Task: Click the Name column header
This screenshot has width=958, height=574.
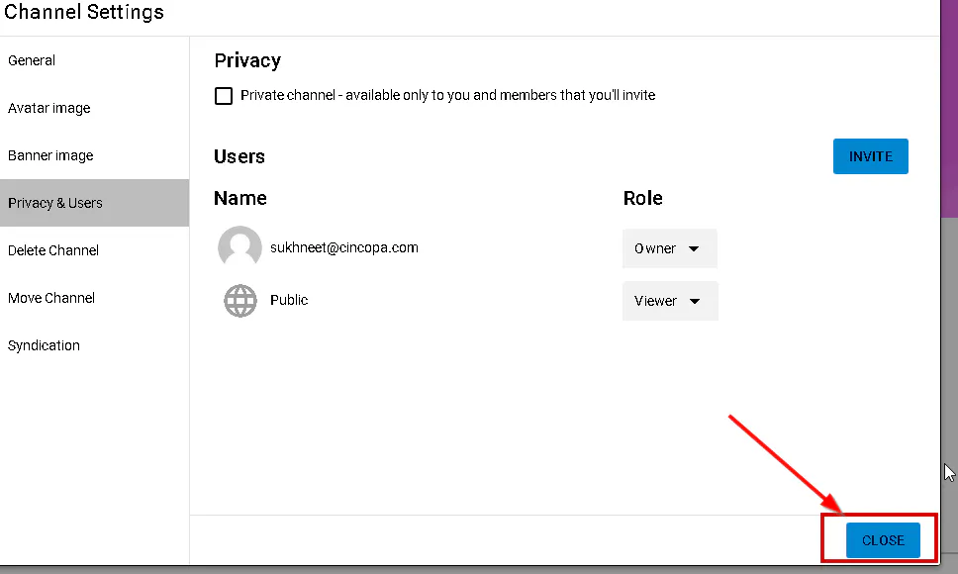Action: tap(240, 198)
